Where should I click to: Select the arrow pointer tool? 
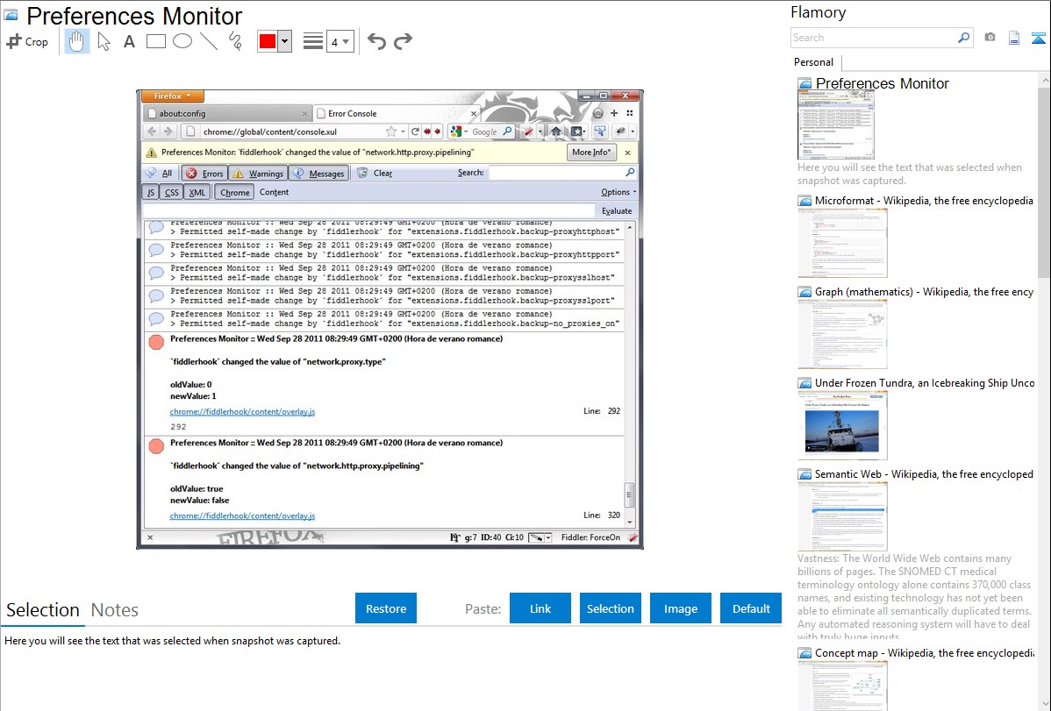[104, 41]
